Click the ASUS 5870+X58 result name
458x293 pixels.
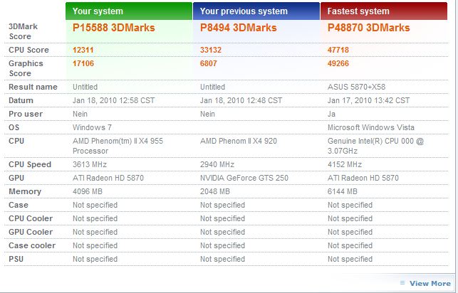(356, 87)
